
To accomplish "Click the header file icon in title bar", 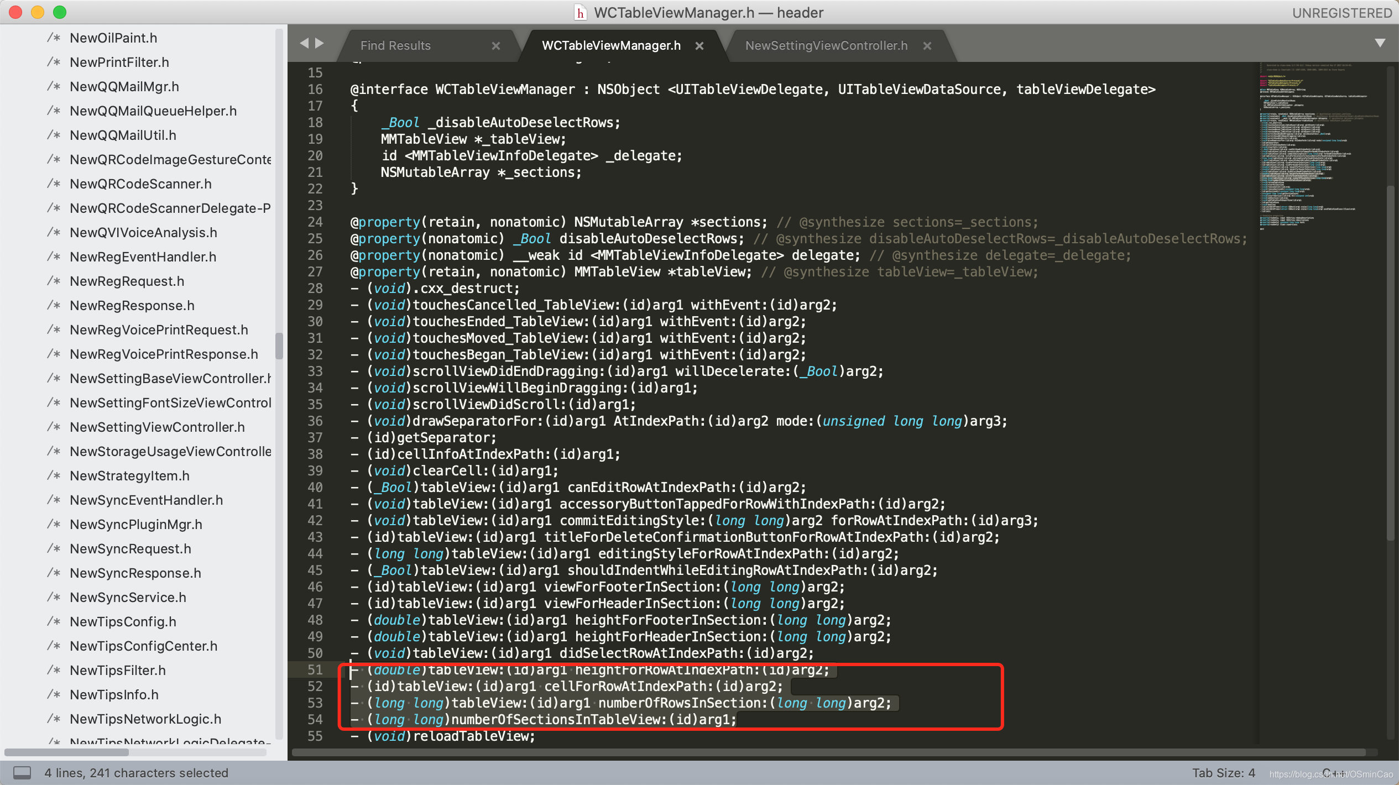I will pos(580,13).
